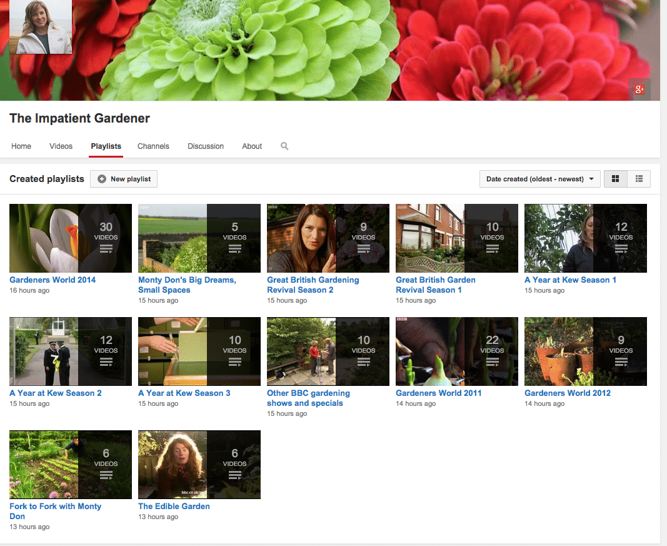Screen dimensions: 667x546
Task: Go to the Home tab
Action: pos(21,146)
